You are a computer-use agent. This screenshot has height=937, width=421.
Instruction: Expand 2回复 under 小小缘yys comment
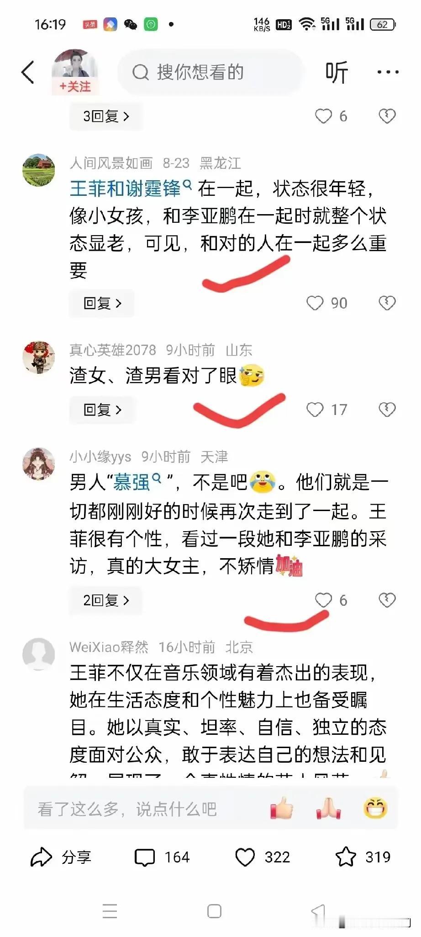click(106, 600)
